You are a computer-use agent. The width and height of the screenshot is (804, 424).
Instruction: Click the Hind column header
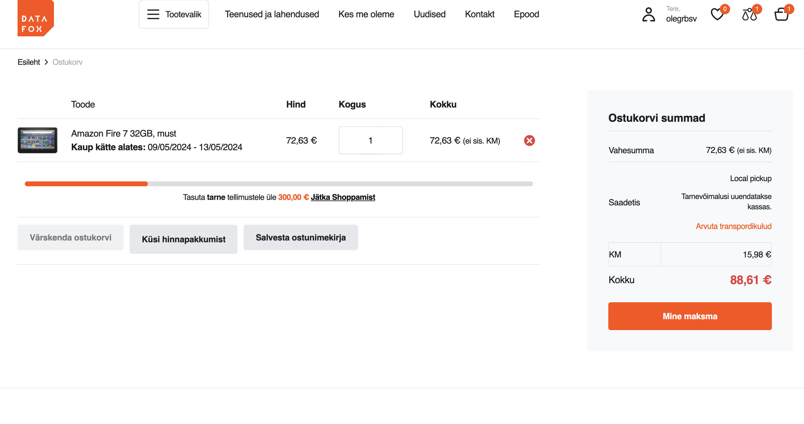coord(296,104)
